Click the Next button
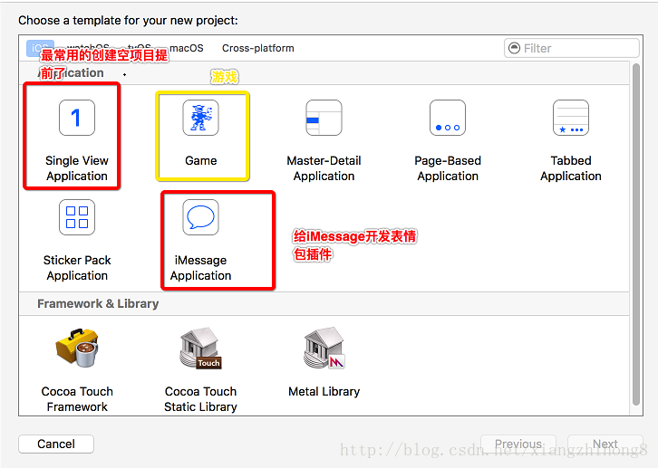Screen dimensions: 658x468 pos(605,444)
